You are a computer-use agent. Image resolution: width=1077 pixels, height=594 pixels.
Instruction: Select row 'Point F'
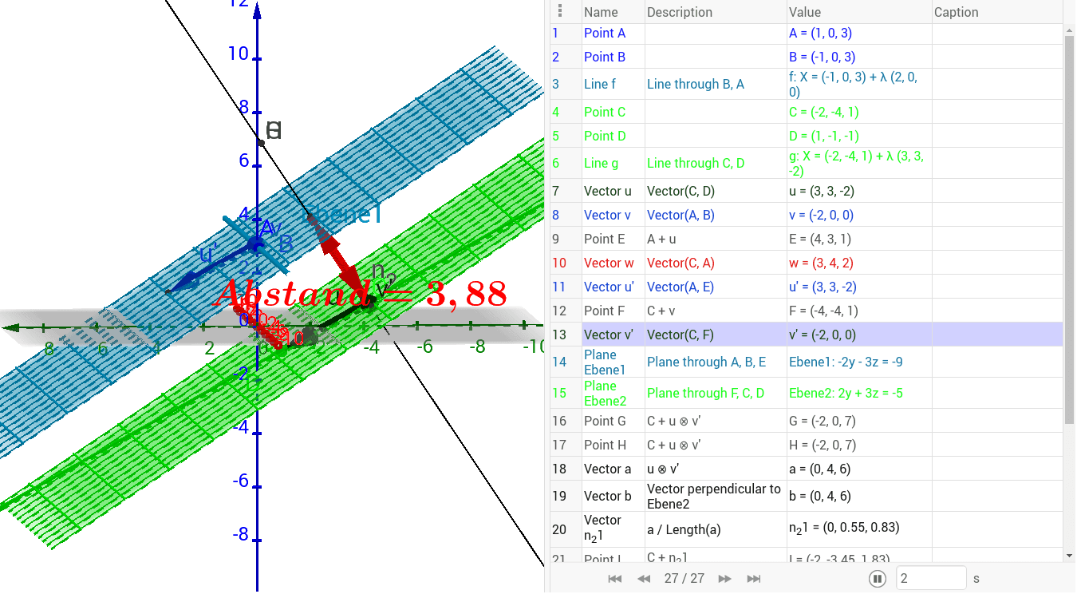[x=806, y=311]
